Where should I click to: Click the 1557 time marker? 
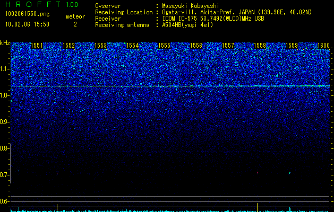tap(228, 46)
